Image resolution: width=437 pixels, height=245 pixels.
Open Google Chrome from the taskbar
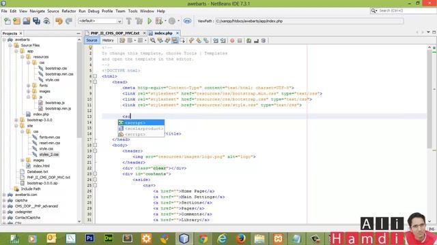point(203,238)
